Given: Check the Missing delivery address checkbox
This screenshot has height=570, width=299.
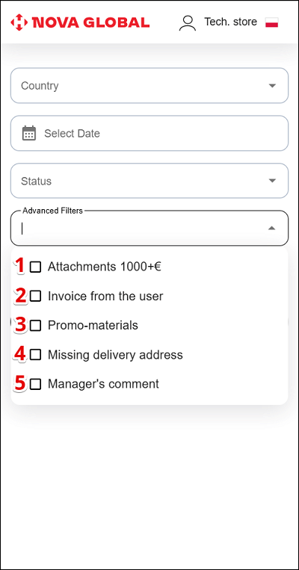Looking at the screenshot, I should tap(35, 354).
